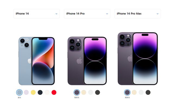This screenshot has width=179, height=111.
Task: Choose the purple swatch for iPhone 14
Action: coord(26,92)
